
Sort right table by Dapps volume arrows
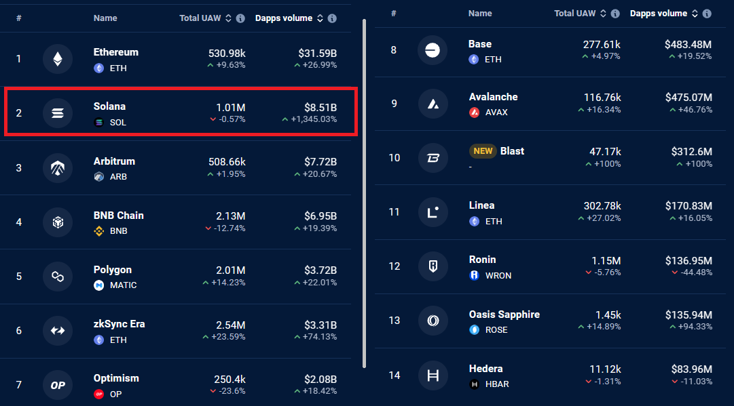tap(695, 14)
